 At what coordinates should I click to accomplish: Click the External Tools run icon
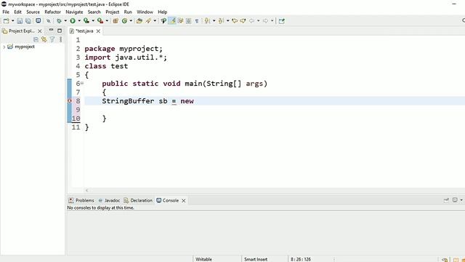100,21
